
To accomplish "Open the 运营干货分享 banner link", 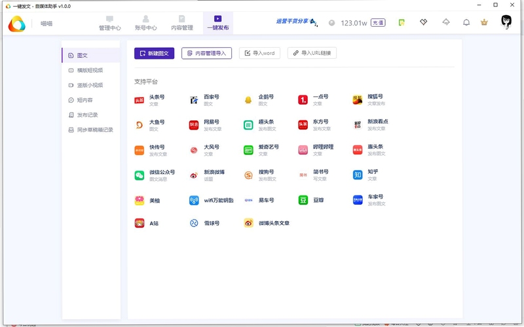I will coord(297,22).
